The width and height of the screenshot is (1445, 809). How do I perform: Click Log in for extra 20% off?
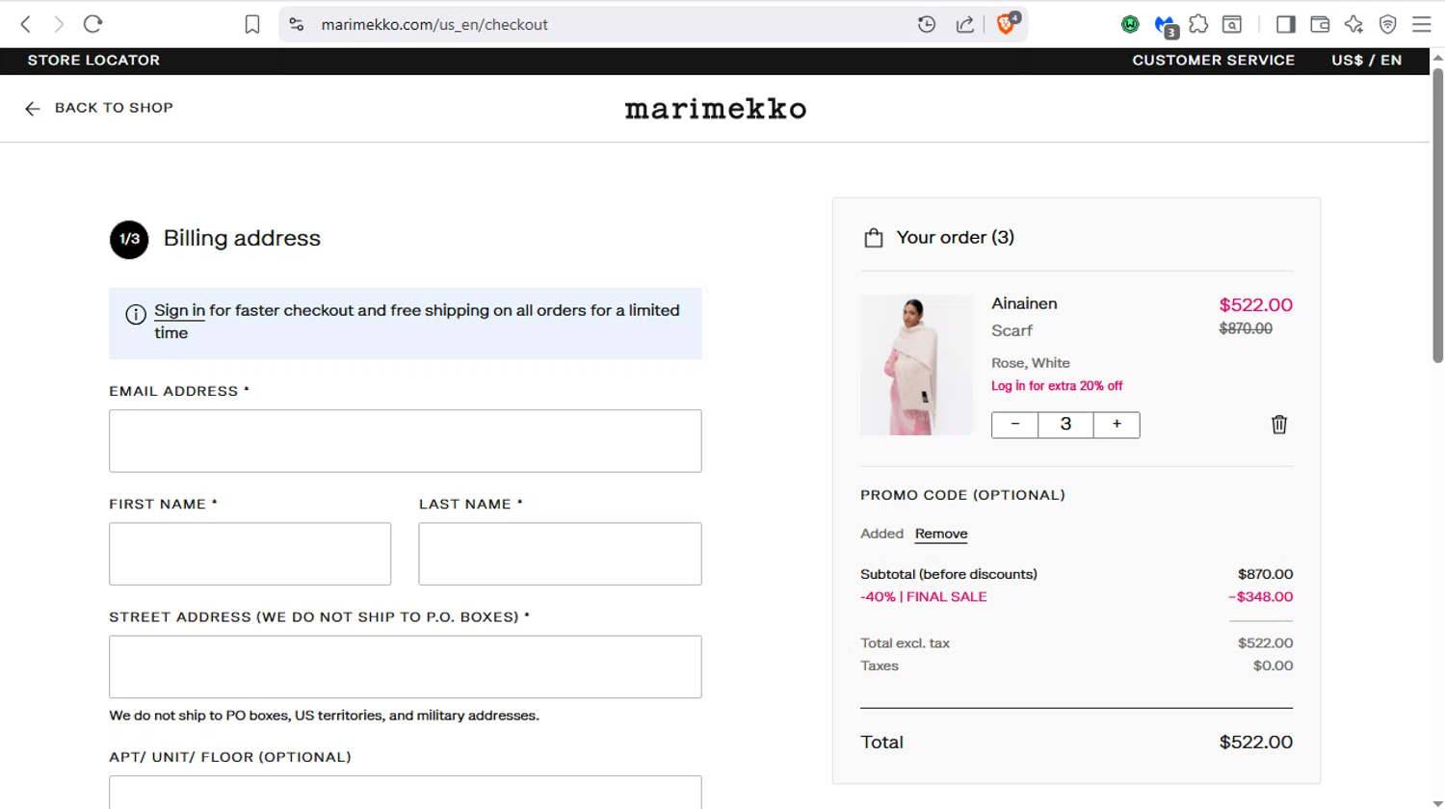click(x=1057, y=386)
